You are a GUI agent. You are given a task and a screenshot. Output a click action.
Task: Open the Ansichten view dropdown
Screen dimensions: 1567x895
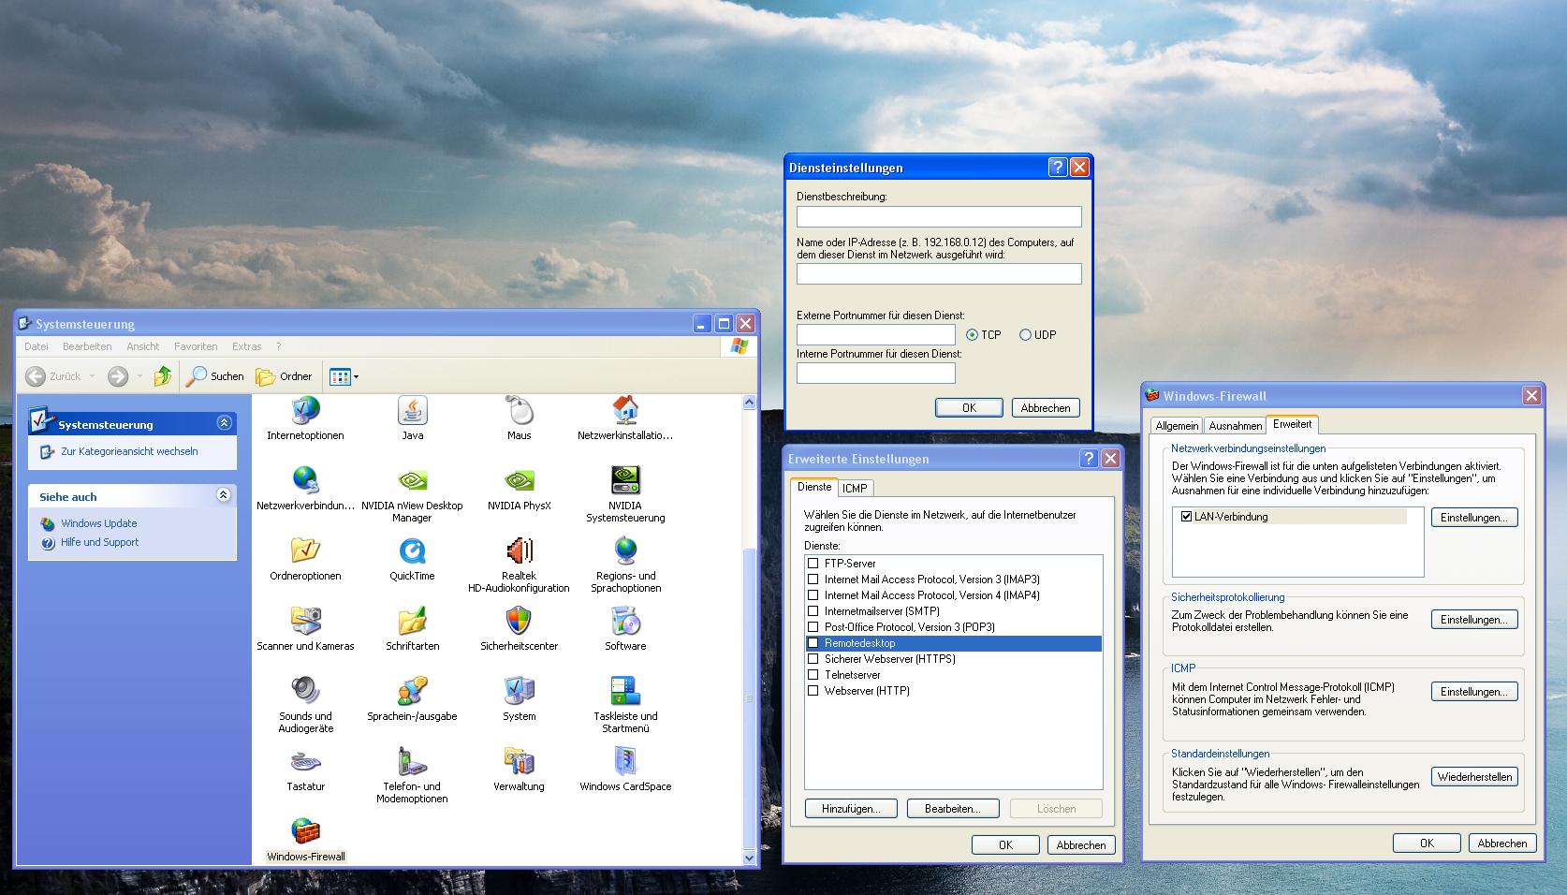coord(344,376)
